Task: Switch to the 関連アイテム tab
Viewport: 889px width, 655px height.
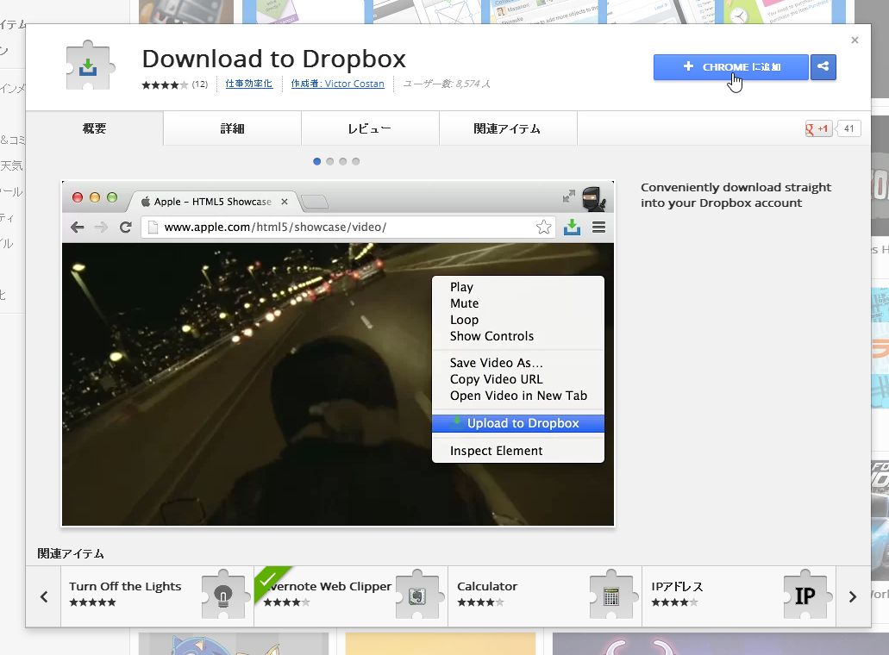Action: coord(507,128)
